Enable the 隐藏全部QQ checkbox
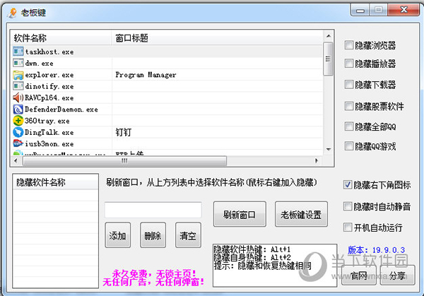Image resolution: width=424 pixels, height=296 pixels. [349, 126]
